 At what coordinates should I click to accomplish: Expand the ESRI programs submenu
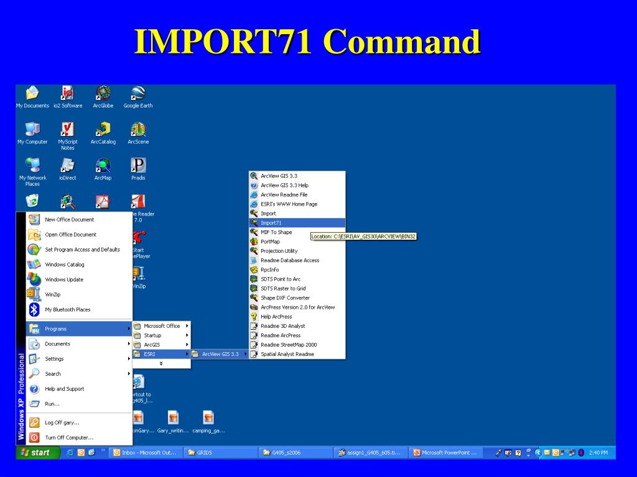(161, 354)
